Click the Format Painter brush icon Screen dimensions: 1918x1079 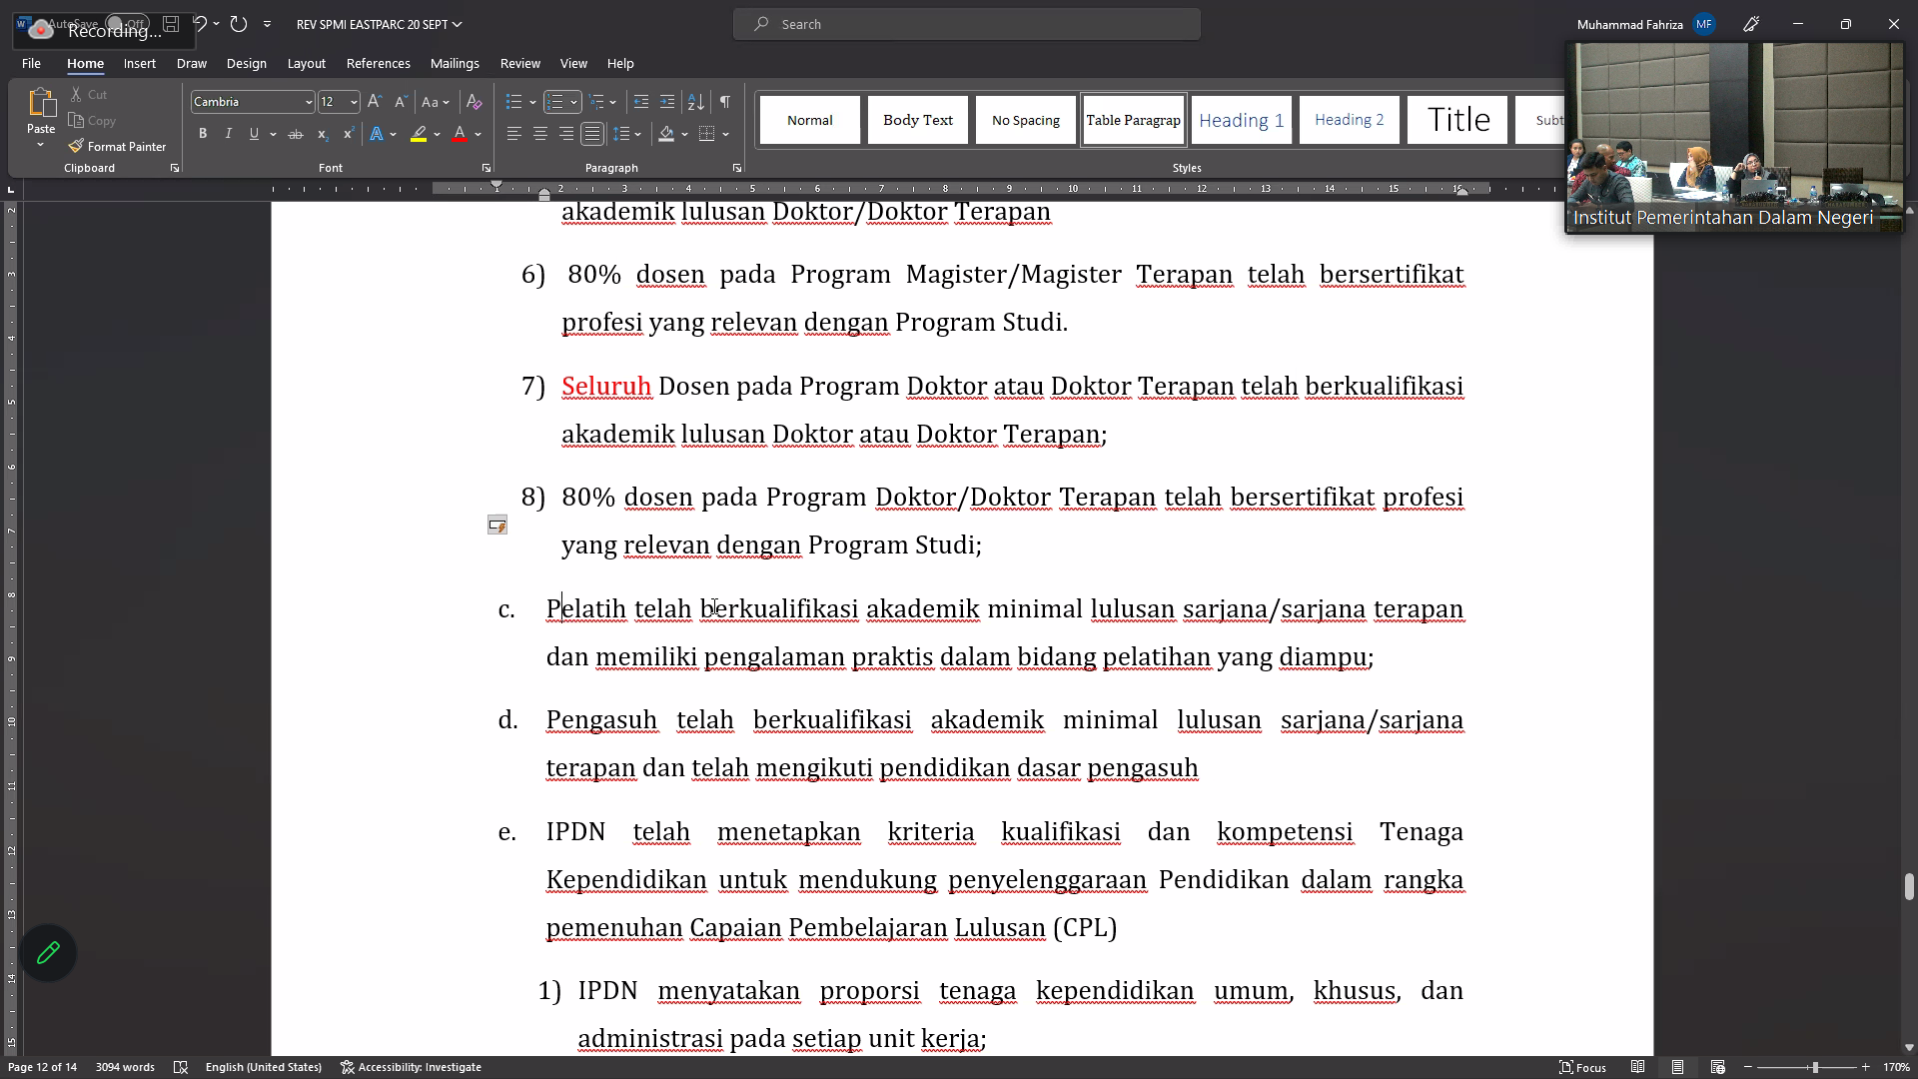(x=76, y=146)
